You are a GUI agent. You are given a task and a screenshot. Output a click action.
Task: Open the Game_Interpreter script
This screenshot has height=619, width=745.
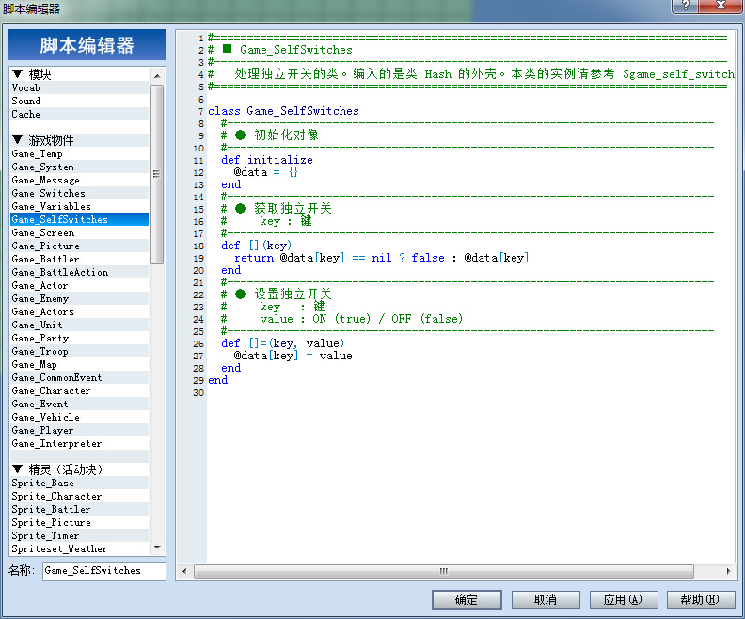coord(79,443)
